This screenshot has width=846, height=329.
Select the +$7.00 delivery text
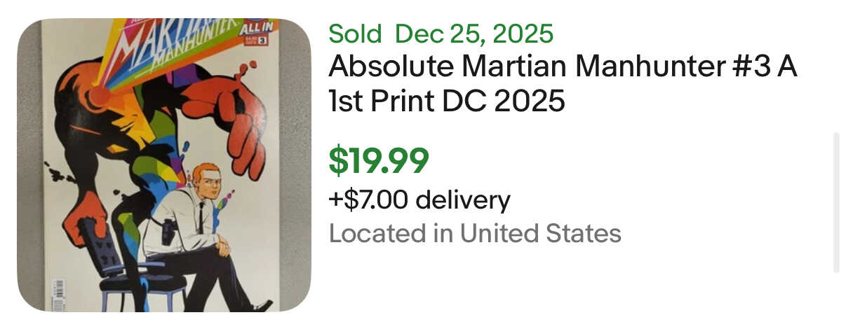click(x=419, y=200)
